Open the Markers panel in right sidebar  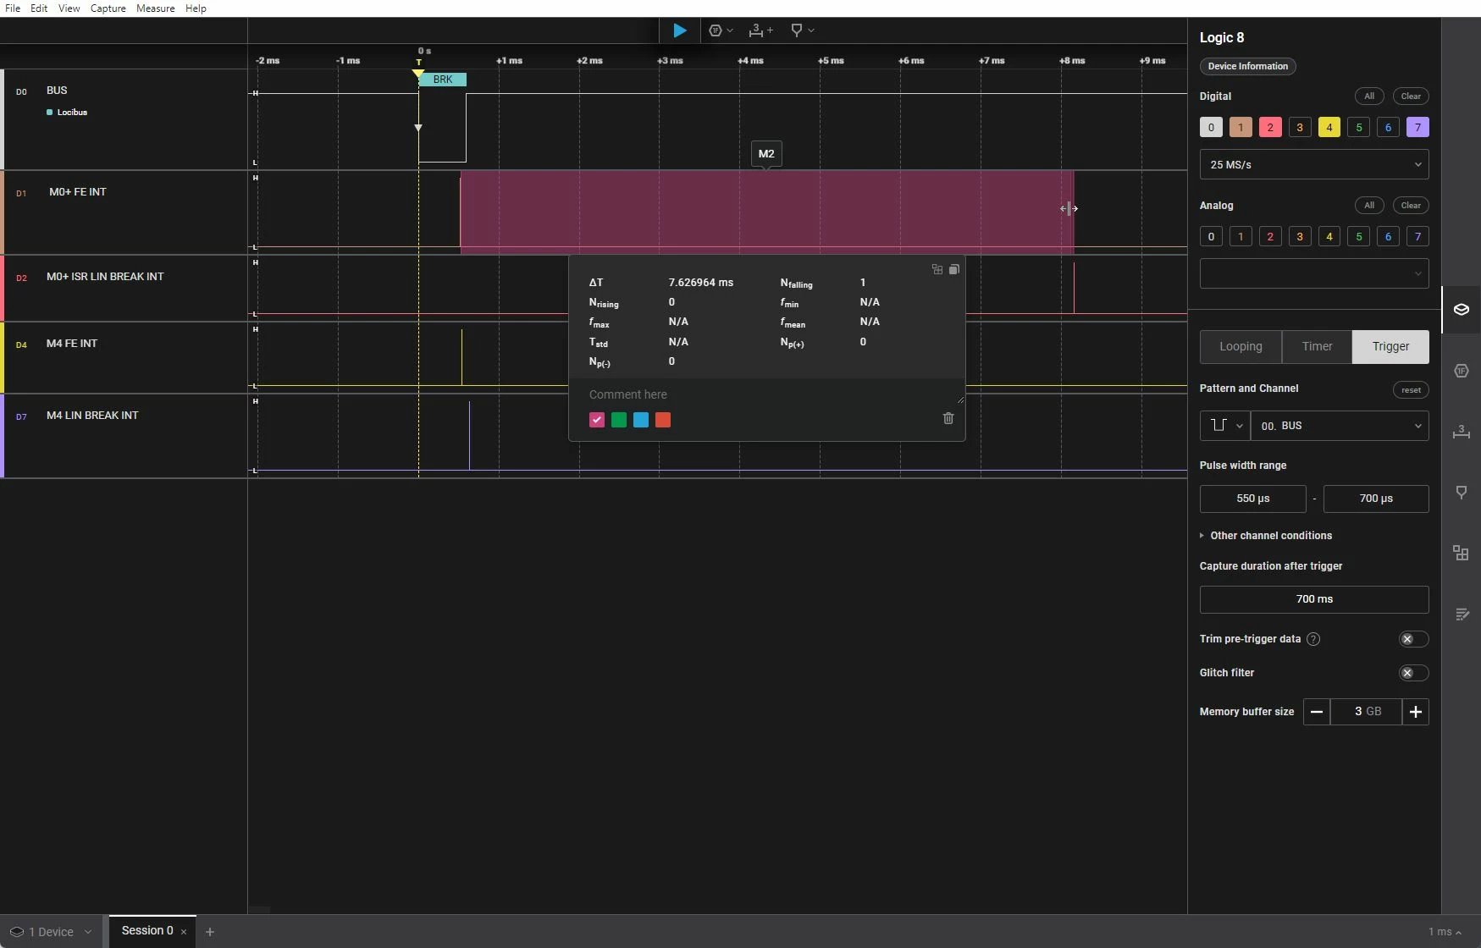coord(1461,493)
